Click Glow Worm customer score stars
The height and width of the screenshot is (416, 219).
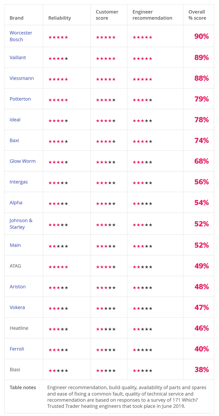coord(105,162)
